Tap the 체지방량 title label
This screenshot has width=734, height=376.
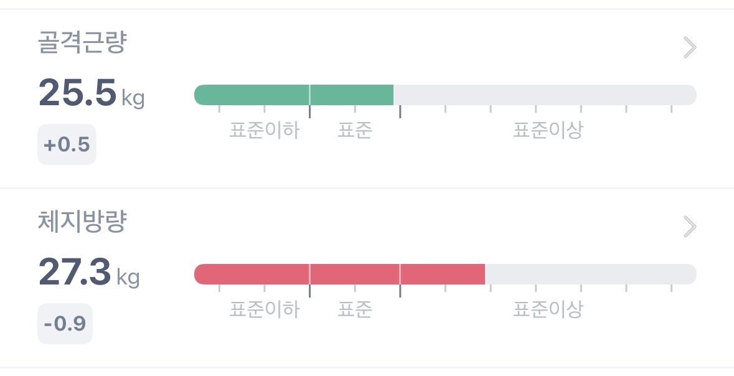82,222
